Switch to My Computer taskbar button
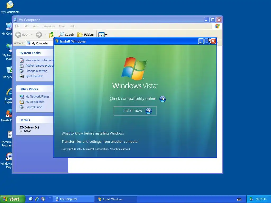The height and width of the screenshot is (203, 271). tap(74, 199)
